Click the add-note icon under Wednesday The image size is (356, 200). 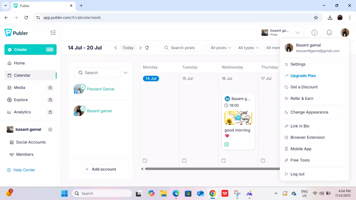coord(224,161)
